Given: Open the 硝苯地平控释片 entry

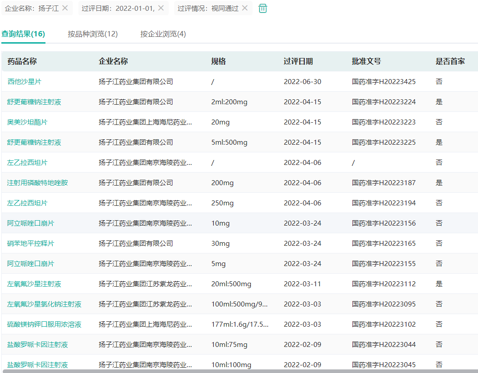Looking at the screenshot, I should [31, 244].
